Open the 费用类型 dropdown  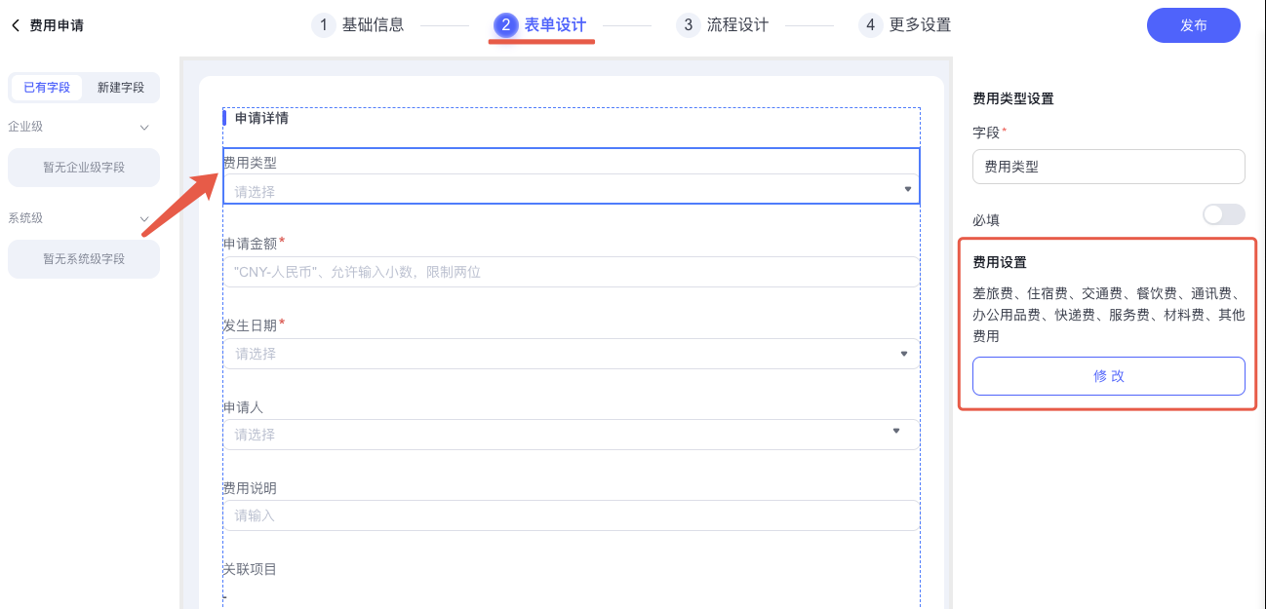pos(572,189)
